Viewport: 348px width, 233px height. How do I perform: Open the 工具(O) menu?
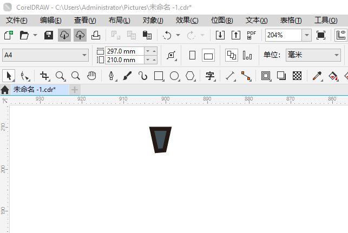click(x=326, y=21)
